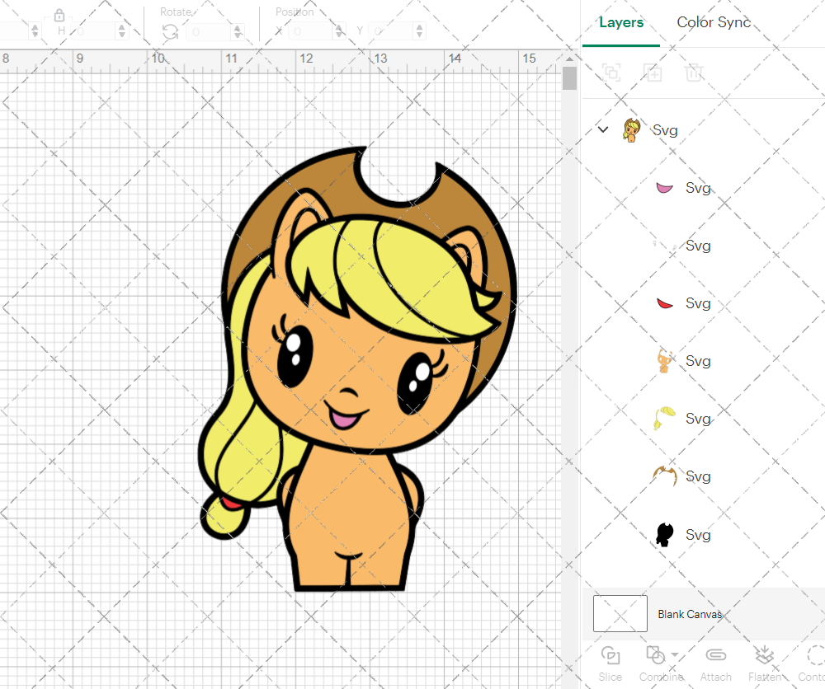This screenshot has height=689, width=825.
Task: Click the Position Y input field
Action: [x=390, y=31]
